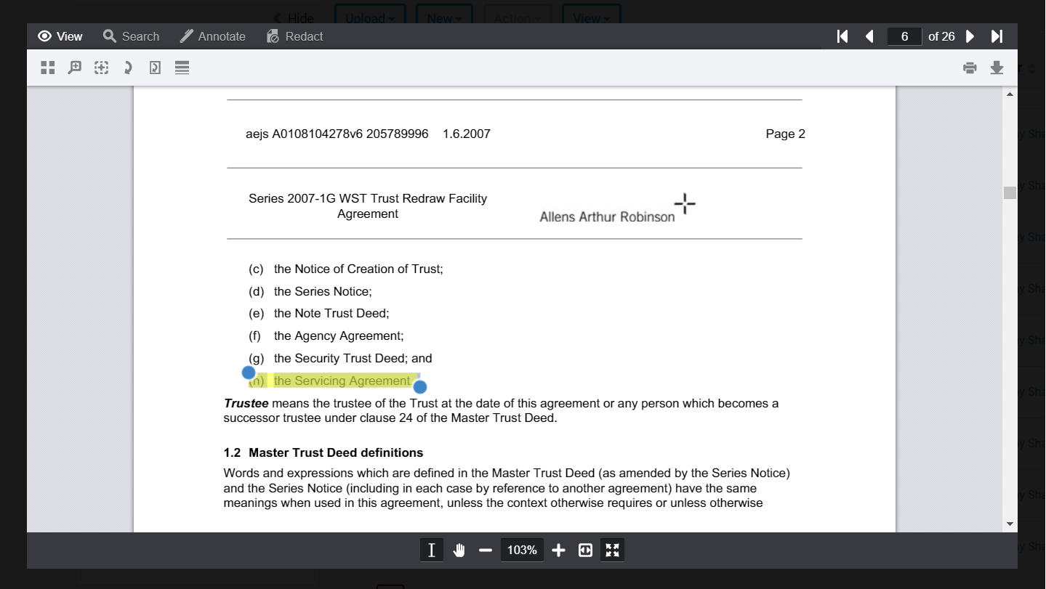Print the document
The image size is (1046, 589).
(x=970, y=68)
